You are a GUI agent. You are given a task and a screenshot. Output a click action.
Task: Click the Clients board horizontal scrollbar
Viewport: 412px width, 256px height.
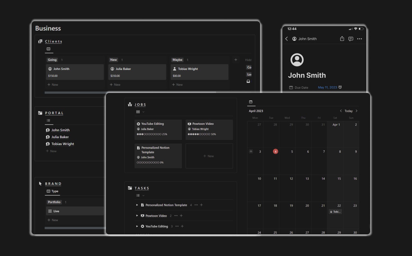(x=130, y=93)
